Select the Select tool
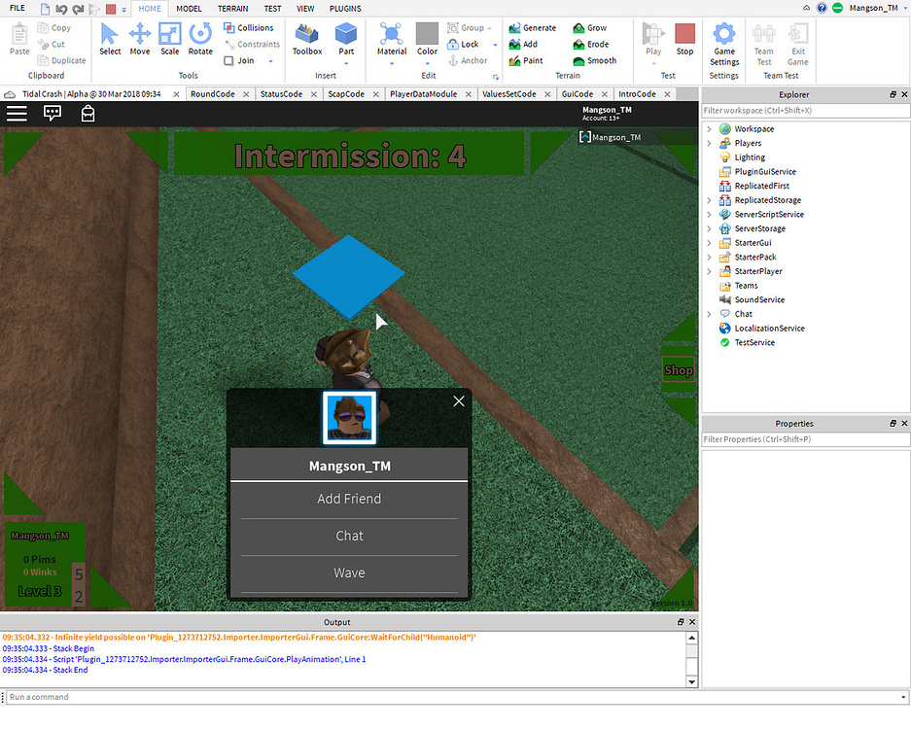 coord(109,39)
